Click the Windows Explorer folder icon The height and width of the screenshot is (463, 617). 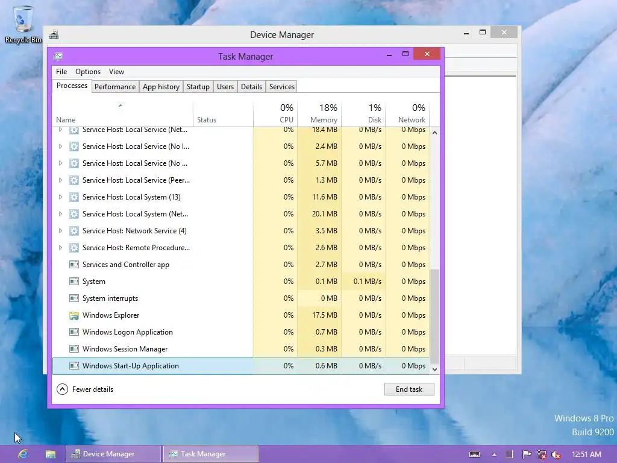[x=74, y=315]
